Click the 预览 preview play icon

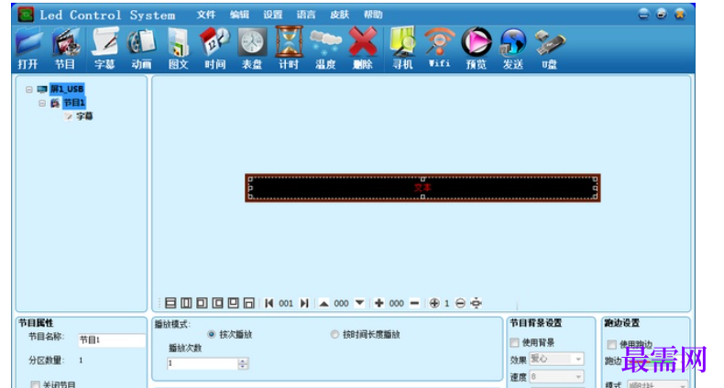coord(476,48)
